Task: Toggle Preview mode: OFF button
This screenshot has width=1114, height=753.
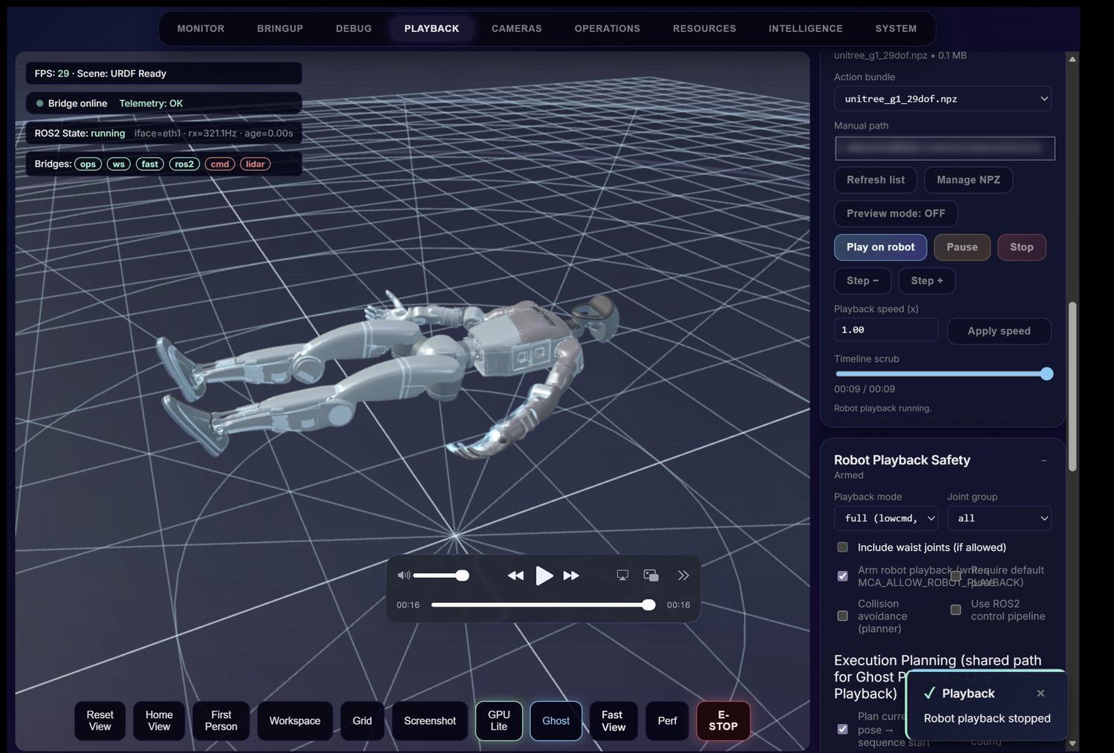Action: tap(896, 213)
